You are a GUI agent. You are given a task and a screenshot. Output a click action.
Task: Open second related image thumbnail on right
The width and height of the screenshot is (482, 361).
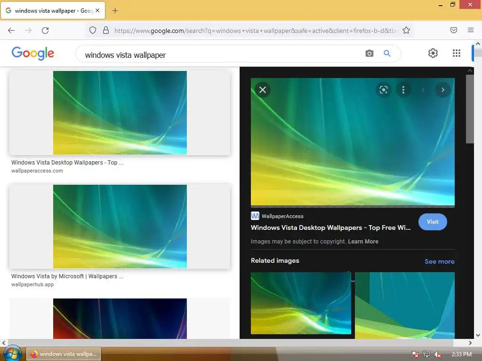click(x=405, y=306)
